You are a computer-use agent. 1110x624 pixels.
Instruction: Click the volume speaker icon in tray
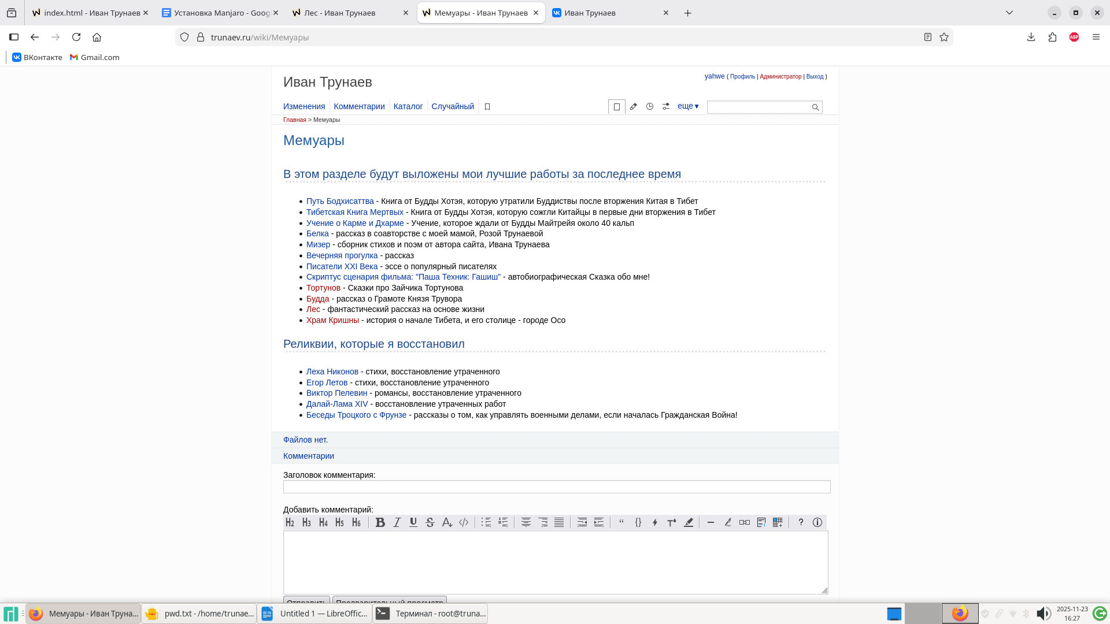pos(1043,614)
